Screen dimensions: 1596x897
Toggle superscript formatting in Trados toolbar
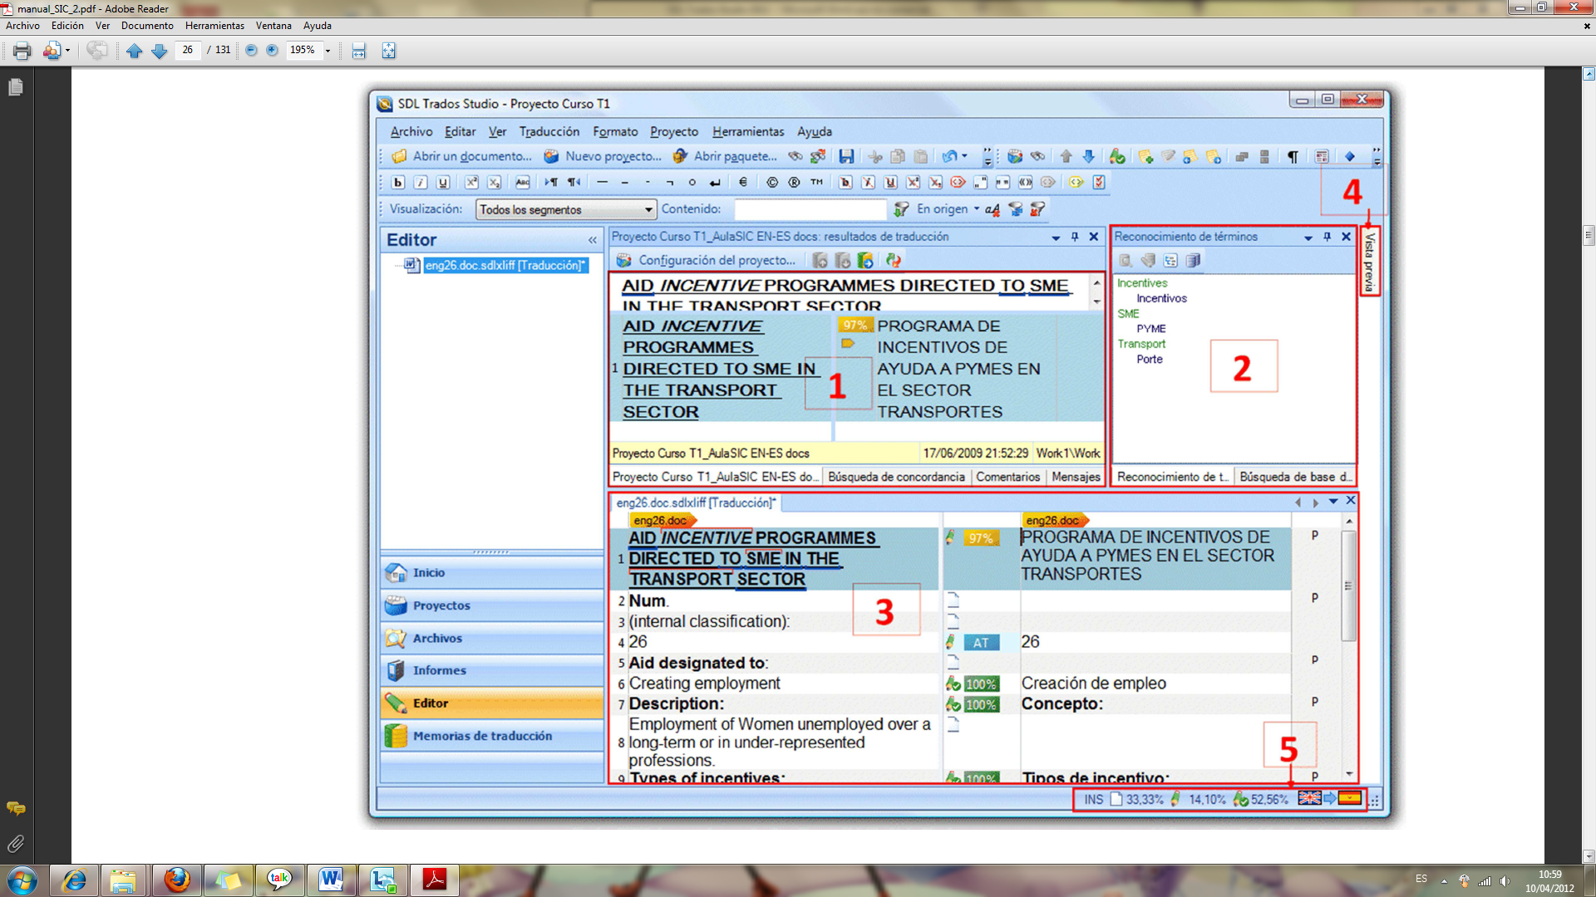coord(471,183)
